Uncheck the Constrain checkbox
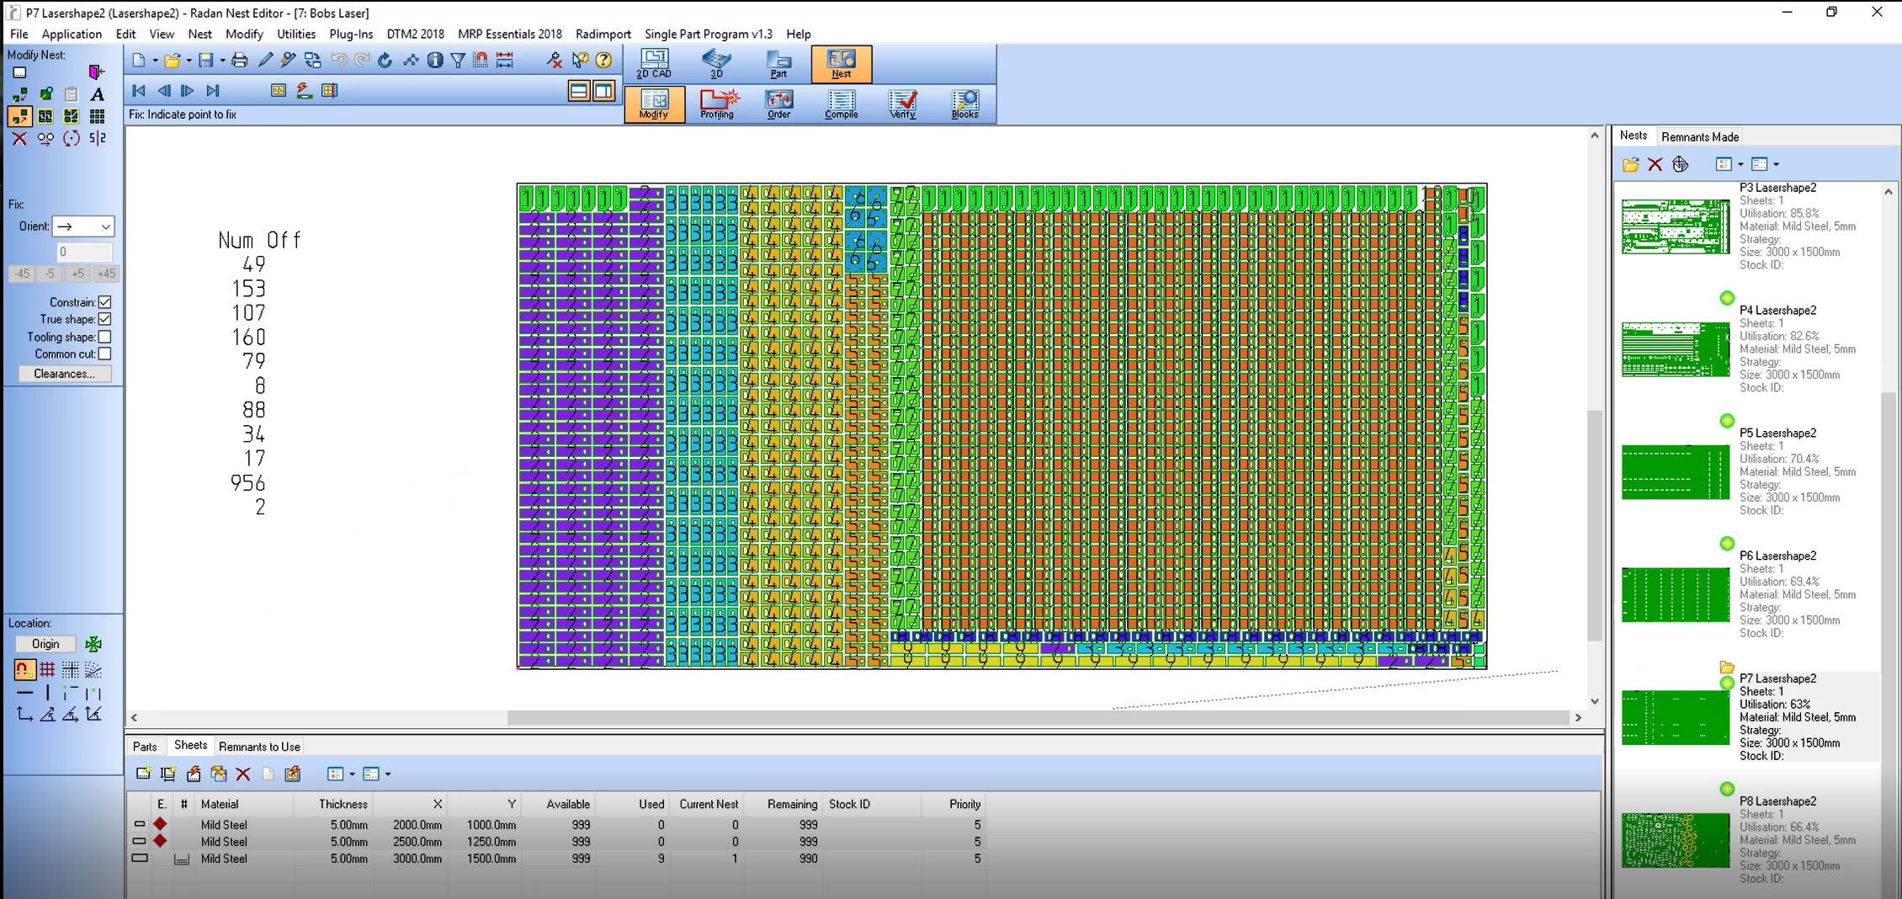 [105, 302]
